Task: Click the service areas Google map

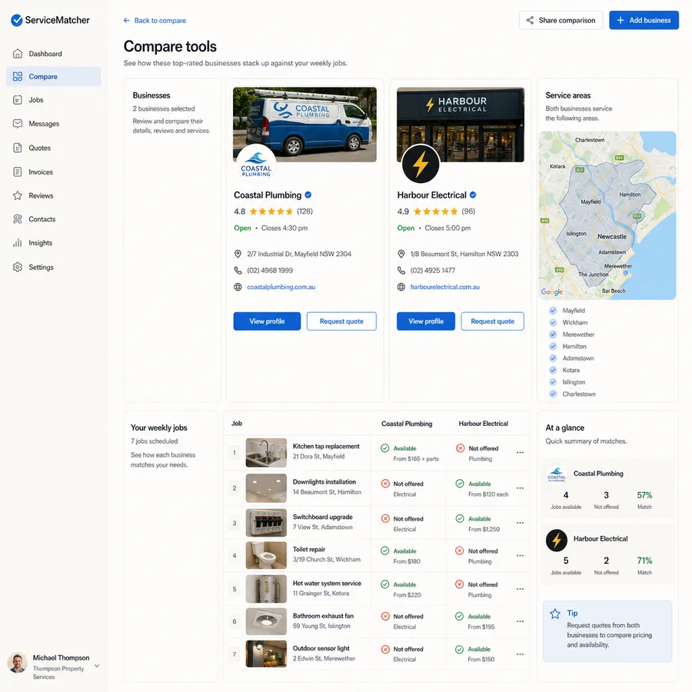Action: coord(607,215)
